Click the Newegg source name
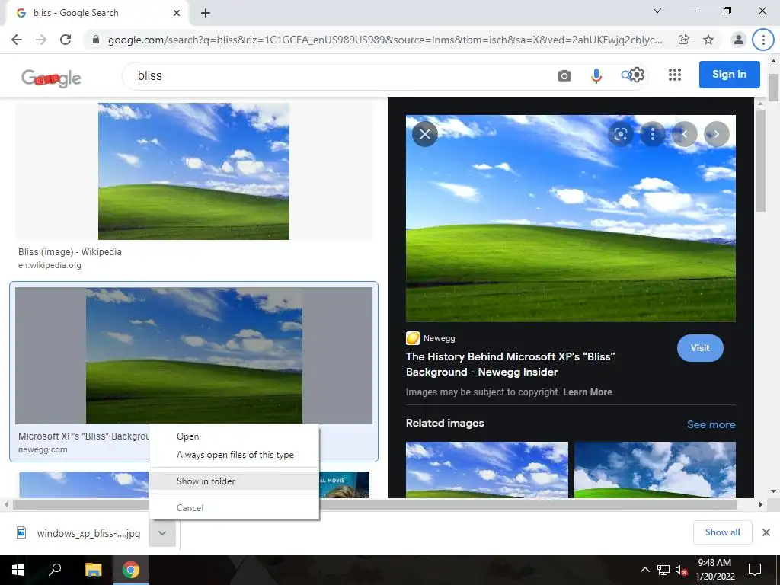 (440, 338)
